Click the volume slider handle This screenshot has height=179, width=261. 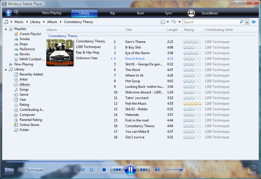pos(181,170)
